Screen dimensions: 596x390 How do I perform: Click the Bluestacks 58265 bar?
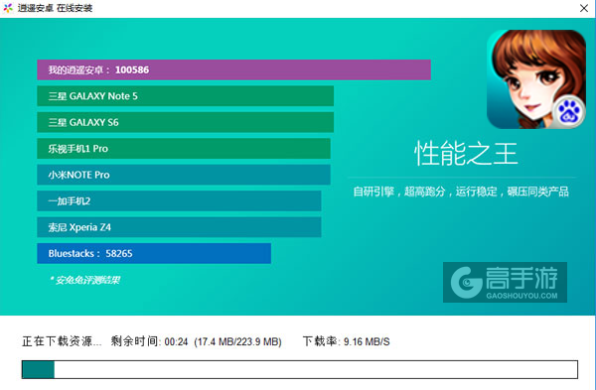pyautogui.click(x=154, y=253)
